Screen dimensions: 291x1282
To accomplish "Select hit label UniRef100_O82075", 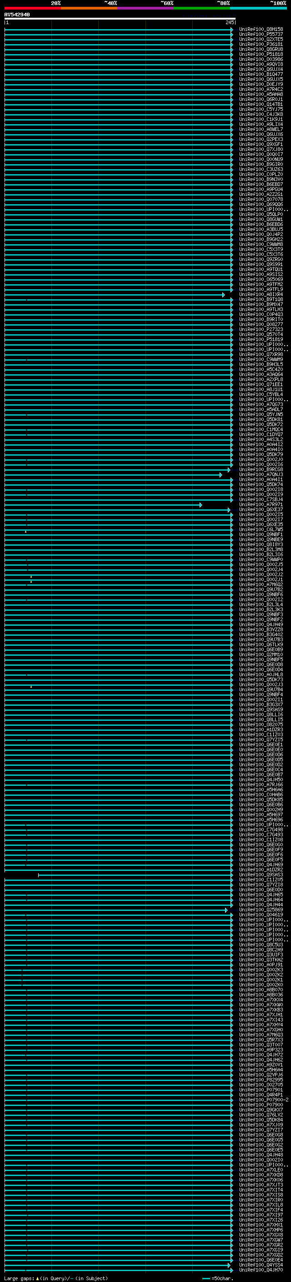I will pos(261,725).
